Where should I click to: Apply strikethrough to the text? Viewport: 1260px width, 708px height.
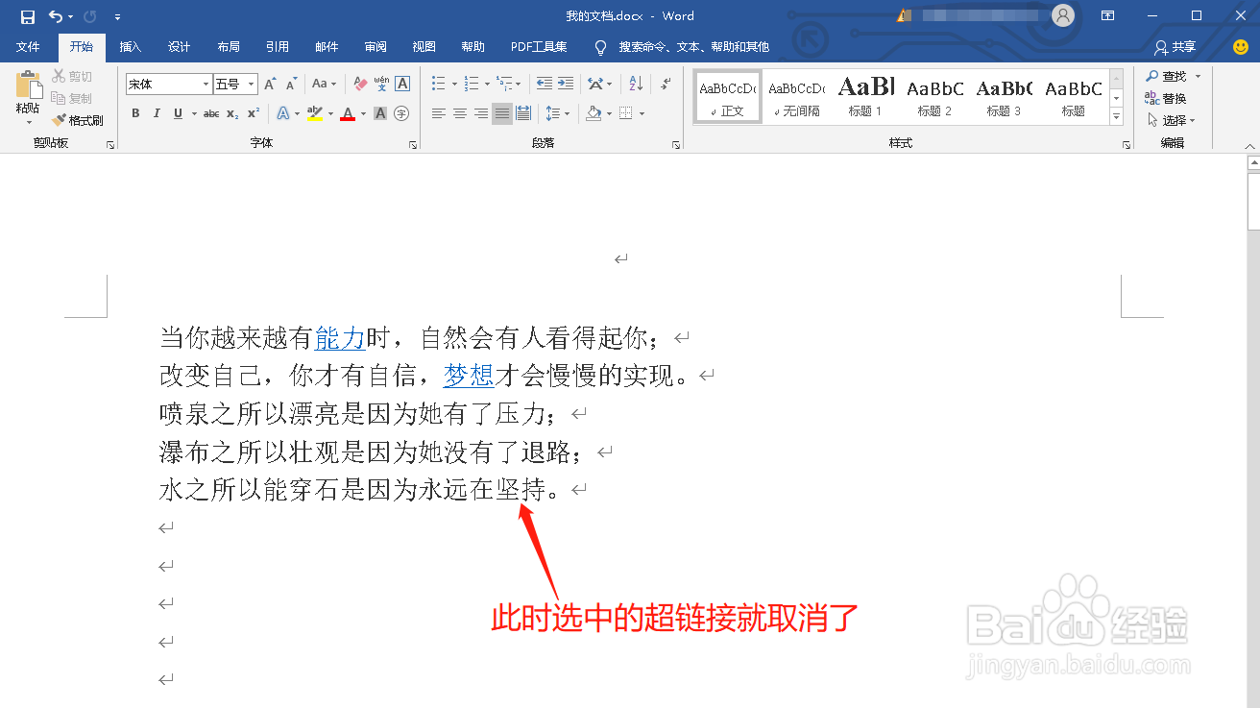tap(212, 112)
